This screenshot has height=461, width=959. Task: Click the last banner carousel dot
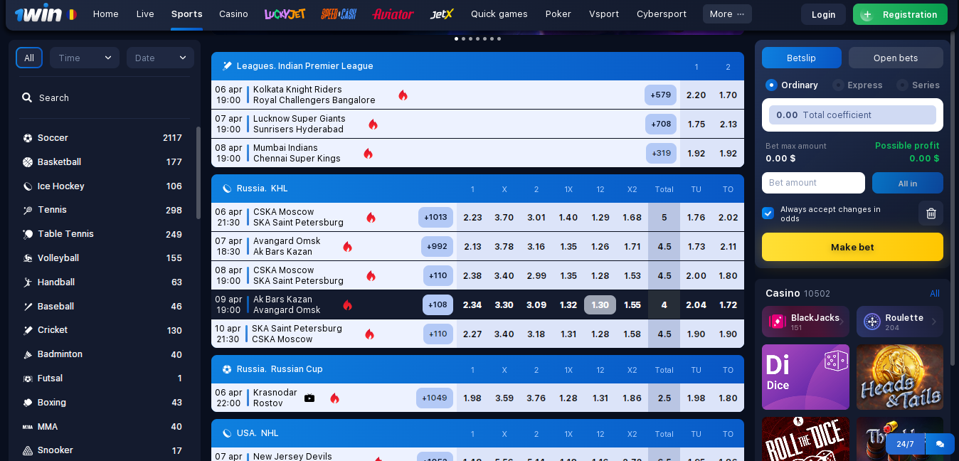pos(499,38)
